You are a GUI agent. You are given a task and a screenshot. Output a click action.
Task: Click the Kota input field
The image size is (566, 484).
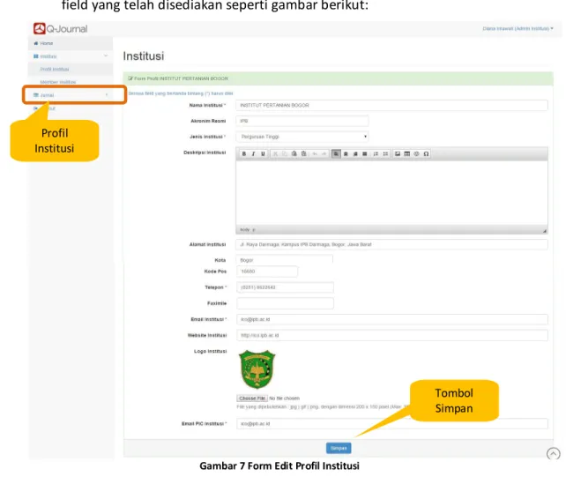coord(285,259)
